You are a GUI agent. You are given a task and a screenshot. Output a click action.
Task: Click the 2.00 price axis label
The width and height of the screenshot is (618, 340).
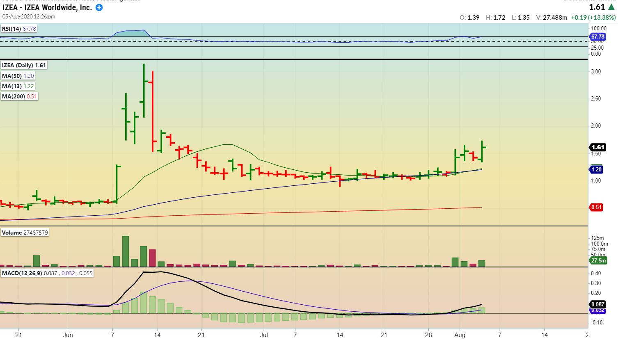click(x=595, y=126)
